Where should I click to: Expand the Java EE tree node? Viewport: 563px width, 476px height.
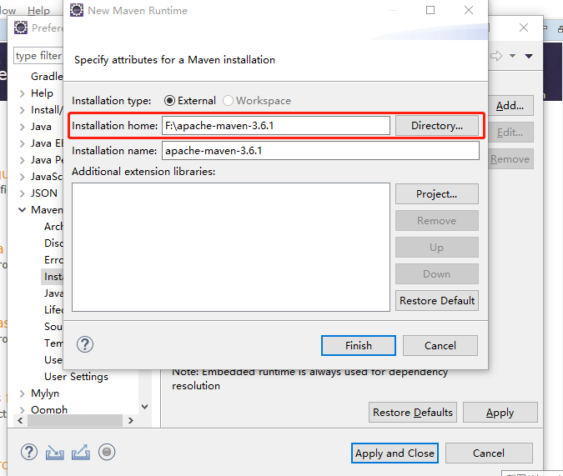(23, 143)
